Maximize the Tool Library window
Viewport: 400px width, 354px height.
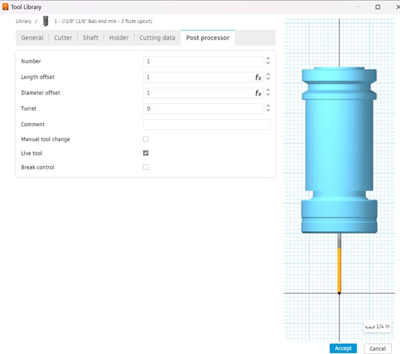(x=378, y=7)
